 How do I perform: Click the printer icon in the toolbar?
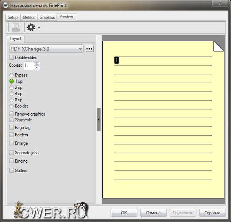[x=15, y=27]
